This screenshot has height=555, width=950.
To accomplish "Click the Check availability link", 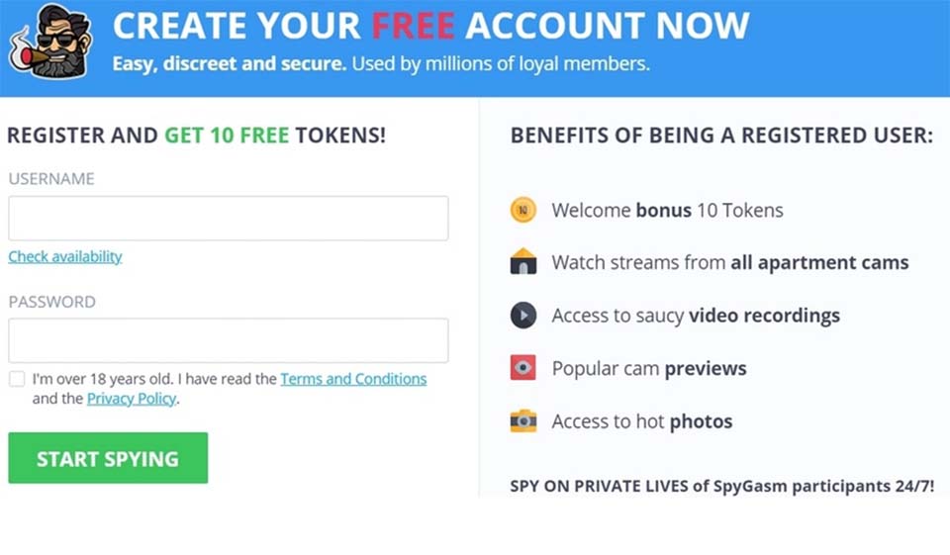I will (65, 257).
